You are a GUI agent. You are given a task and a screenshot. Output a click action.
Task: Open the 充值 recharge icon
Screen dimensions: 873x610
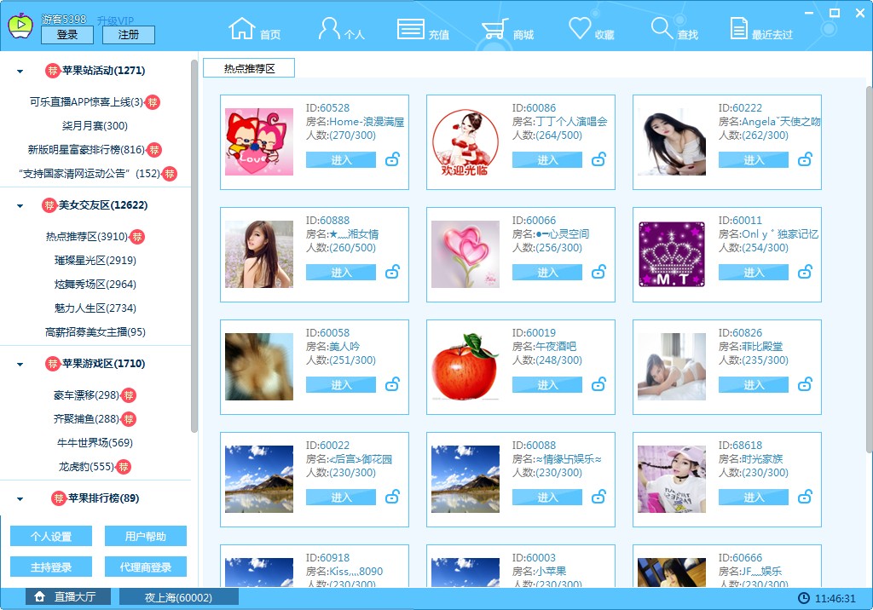(413, 27)
